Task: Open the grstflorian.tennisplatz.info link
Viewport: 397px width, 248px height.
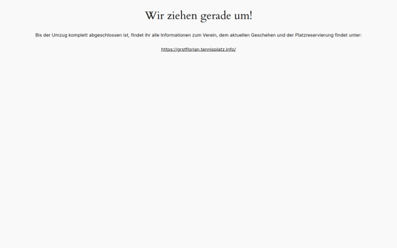Action: click(198, 50)
